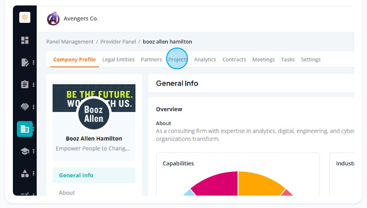This screenshot has height=208, width=367.
Task: Click the Avengers Co. logo
Action: click(x=54, y=18)
